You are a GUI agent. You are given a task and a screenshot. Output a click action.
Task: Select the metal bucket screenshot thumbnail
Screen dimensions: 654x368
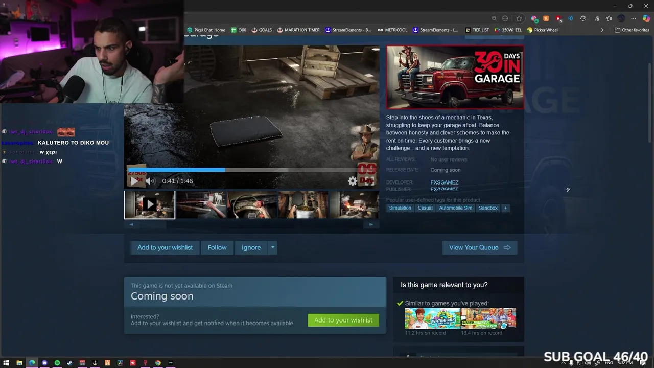[303, 204]
